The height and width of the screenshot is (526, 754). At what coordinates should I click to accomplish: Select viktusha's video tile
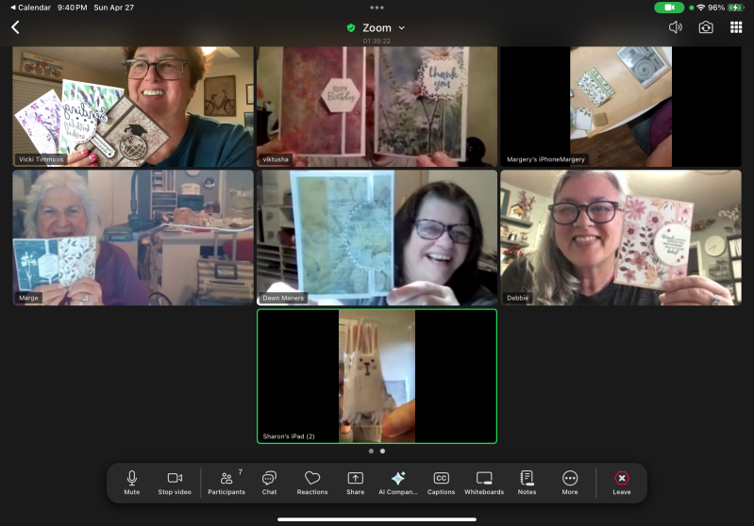coord(377,107)
